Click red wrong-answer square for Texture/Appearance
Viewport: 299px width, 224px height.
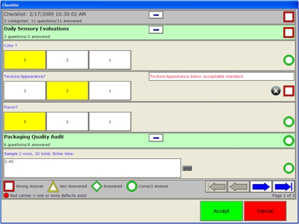pos(289,91)
